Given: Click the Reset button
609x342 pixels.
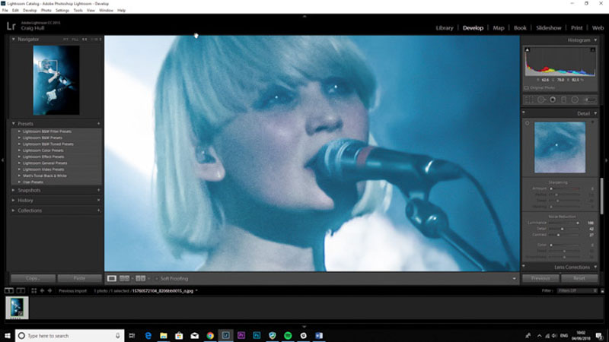Looking at the screenshot, I should click(579, 278).
